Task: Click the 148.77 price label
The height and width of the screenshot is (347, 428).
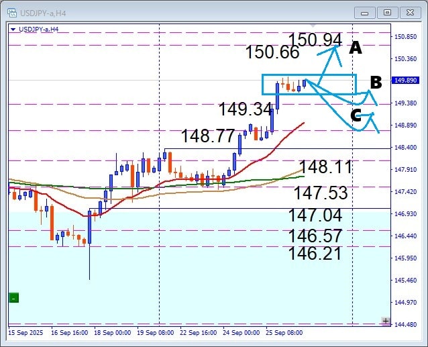Action: click(x=207, y=136)
